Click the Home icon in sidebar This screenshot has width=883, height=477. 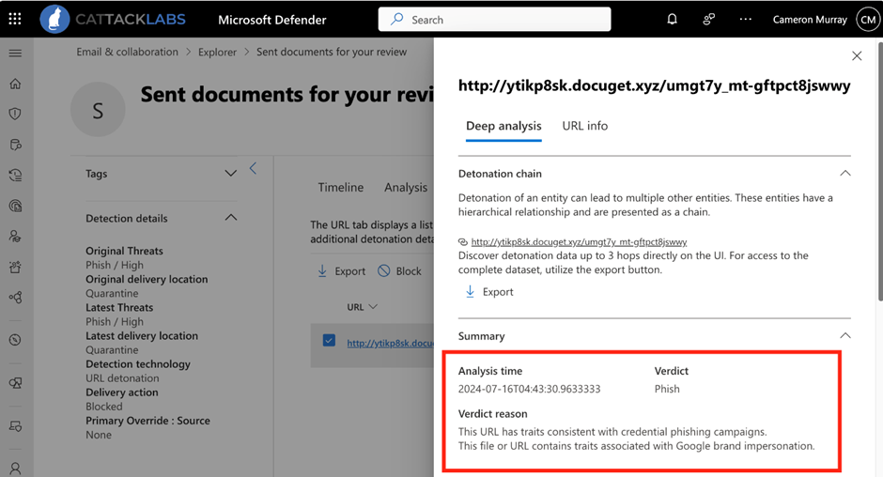tap(15, 84)
